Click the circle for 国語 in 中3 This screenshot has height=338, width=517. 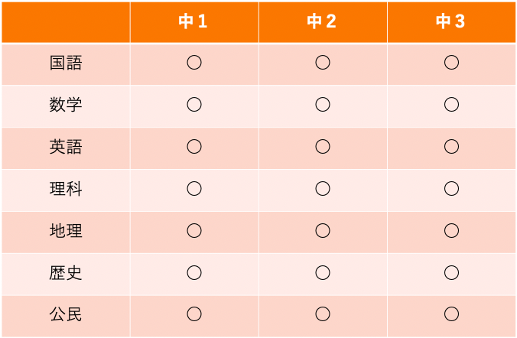(x=451, y=63)
